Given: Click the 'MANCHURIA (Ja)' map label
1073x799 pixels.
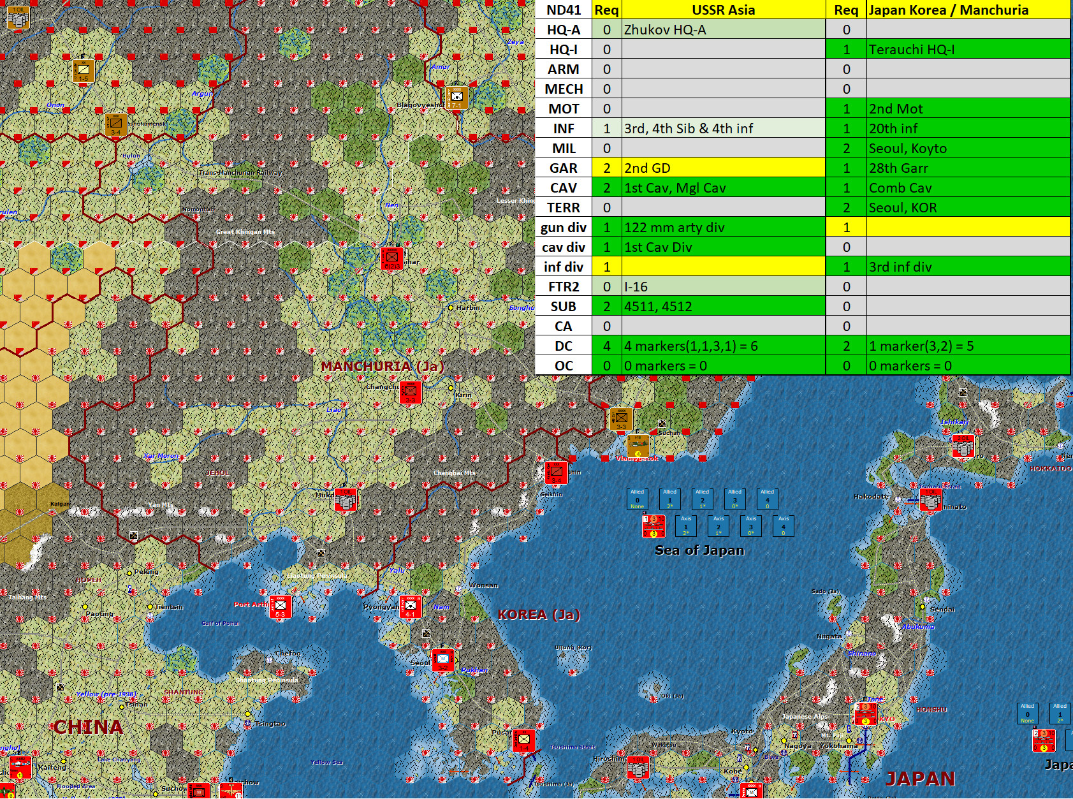Looking at the screenshot, I should pos(383,366).
